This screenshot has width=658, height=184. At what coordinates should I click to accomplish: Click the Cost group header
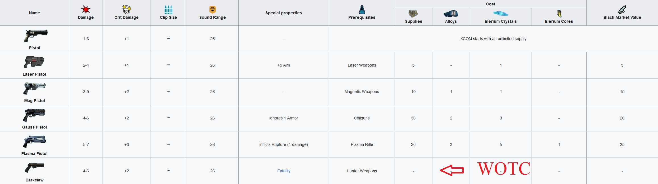click(490, 4)
